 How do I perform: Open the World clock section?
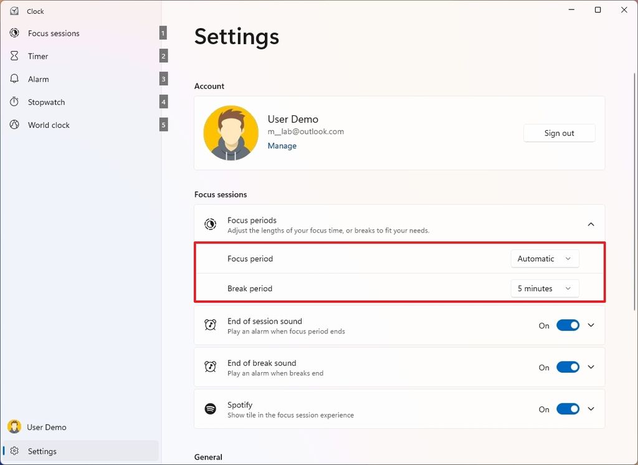(49, 125)
